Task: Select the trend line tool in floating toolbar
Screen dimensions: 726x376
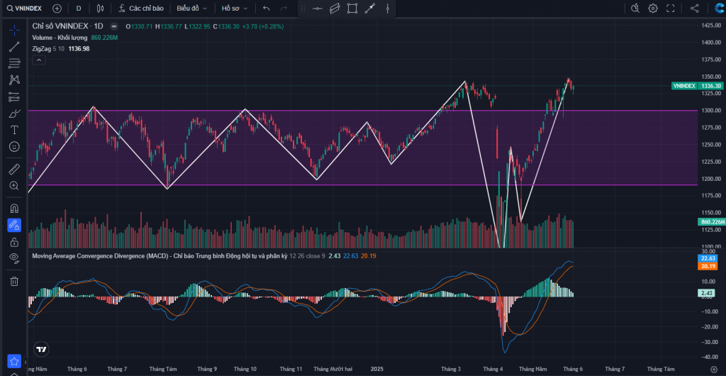Action: [x=370, y=9]
